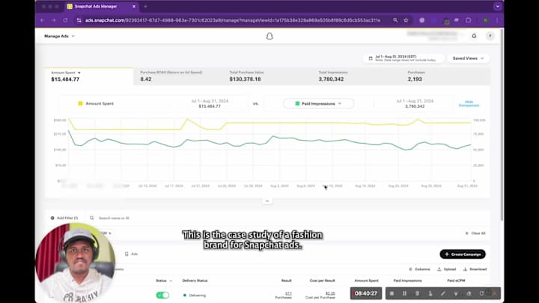Click the search magnifier in filter bar
This screenshot has height=303, width=539.
tap(92, 218)
